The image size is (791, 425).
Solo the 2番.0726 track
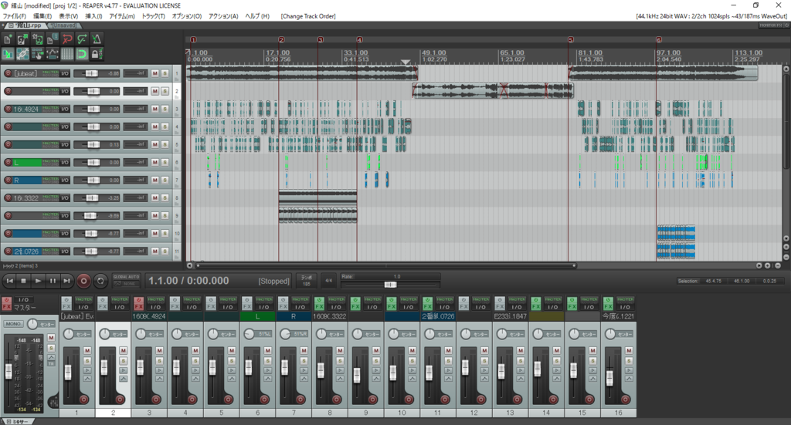click(165, 251)
